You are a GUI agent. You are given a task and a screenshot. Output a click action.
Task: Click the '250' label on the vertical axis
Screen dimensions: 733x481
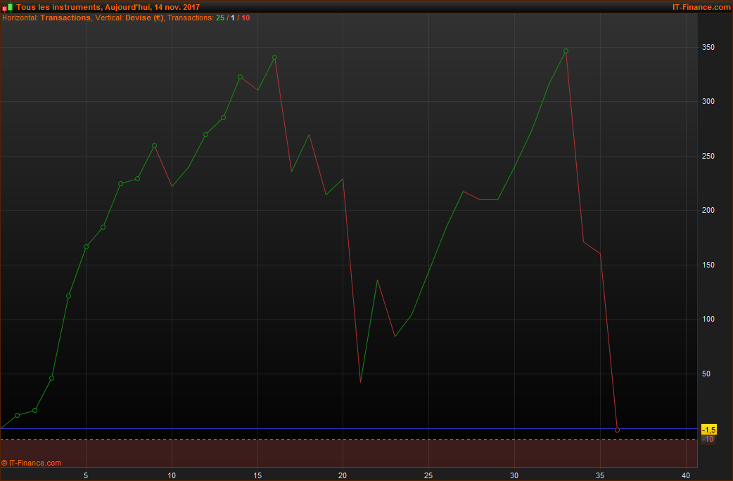[x=708, y=156]
